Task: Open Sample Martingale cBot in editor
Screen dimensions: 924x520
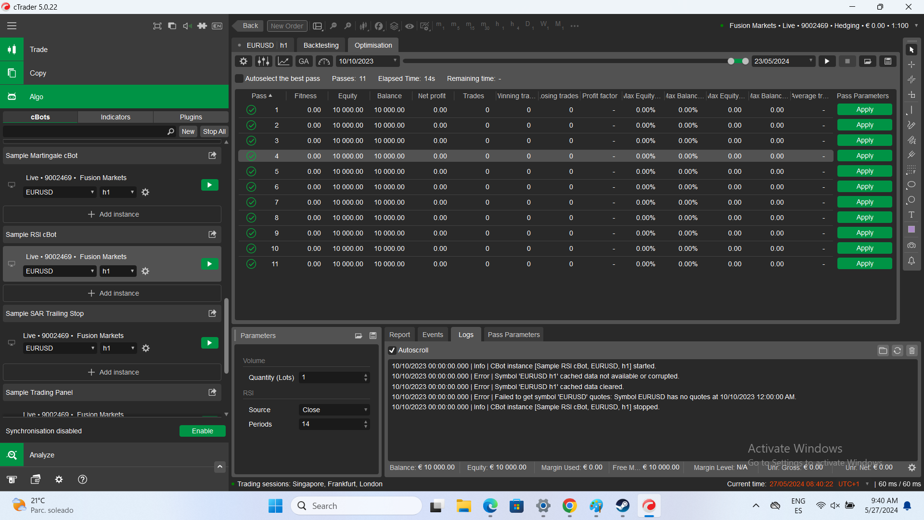Action: [212, 156]
